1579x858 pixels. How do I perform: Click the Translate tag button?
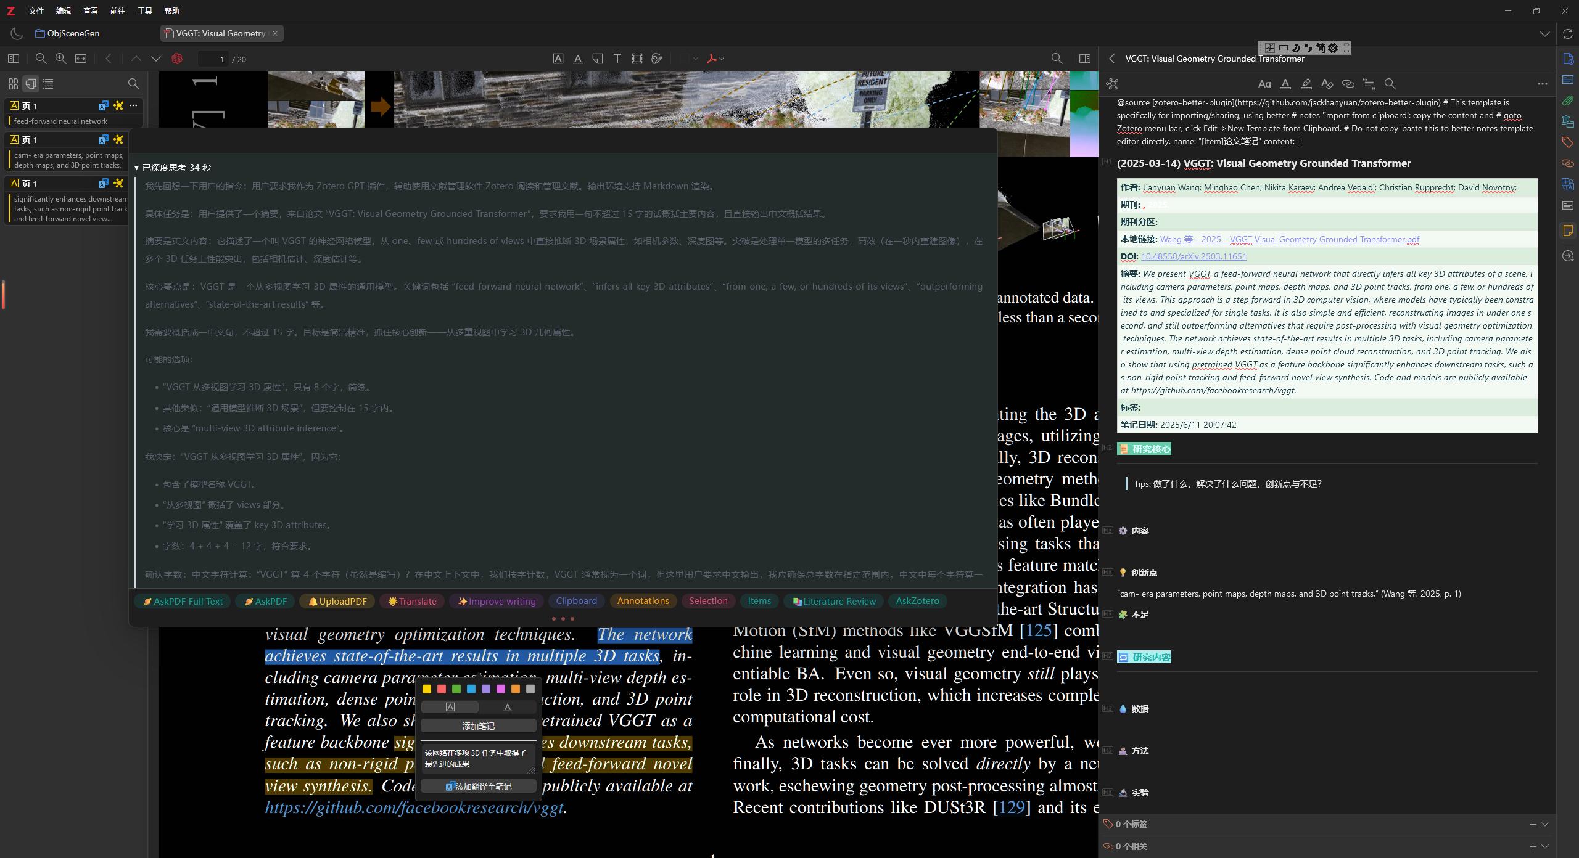(x=412, y=601)
